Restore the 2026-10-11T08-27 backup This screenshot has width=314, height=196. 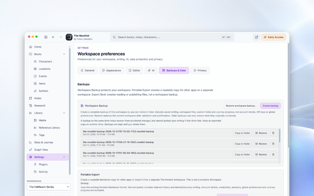click(x=261, y=144)
